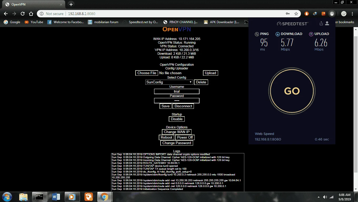Open the YouTube bookmark
The height and width of the screenshot is (202, 358).
tap(34, 22)
